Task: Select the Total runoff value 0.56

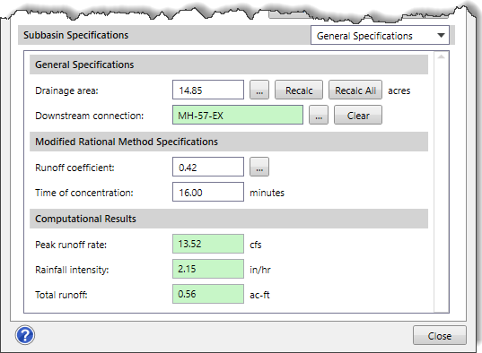Action: tap(208, 294)
